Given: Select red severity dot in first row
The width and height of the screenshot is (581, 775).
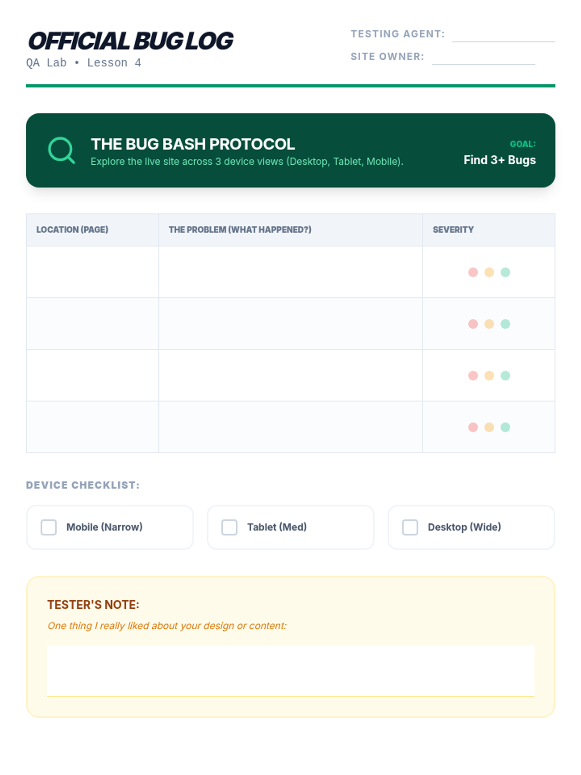Looking at the screenshot, I should 473,272.
